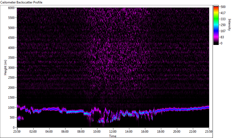Click the Time axis label
This screenshot has height=138, width=232.
point(113,136)
